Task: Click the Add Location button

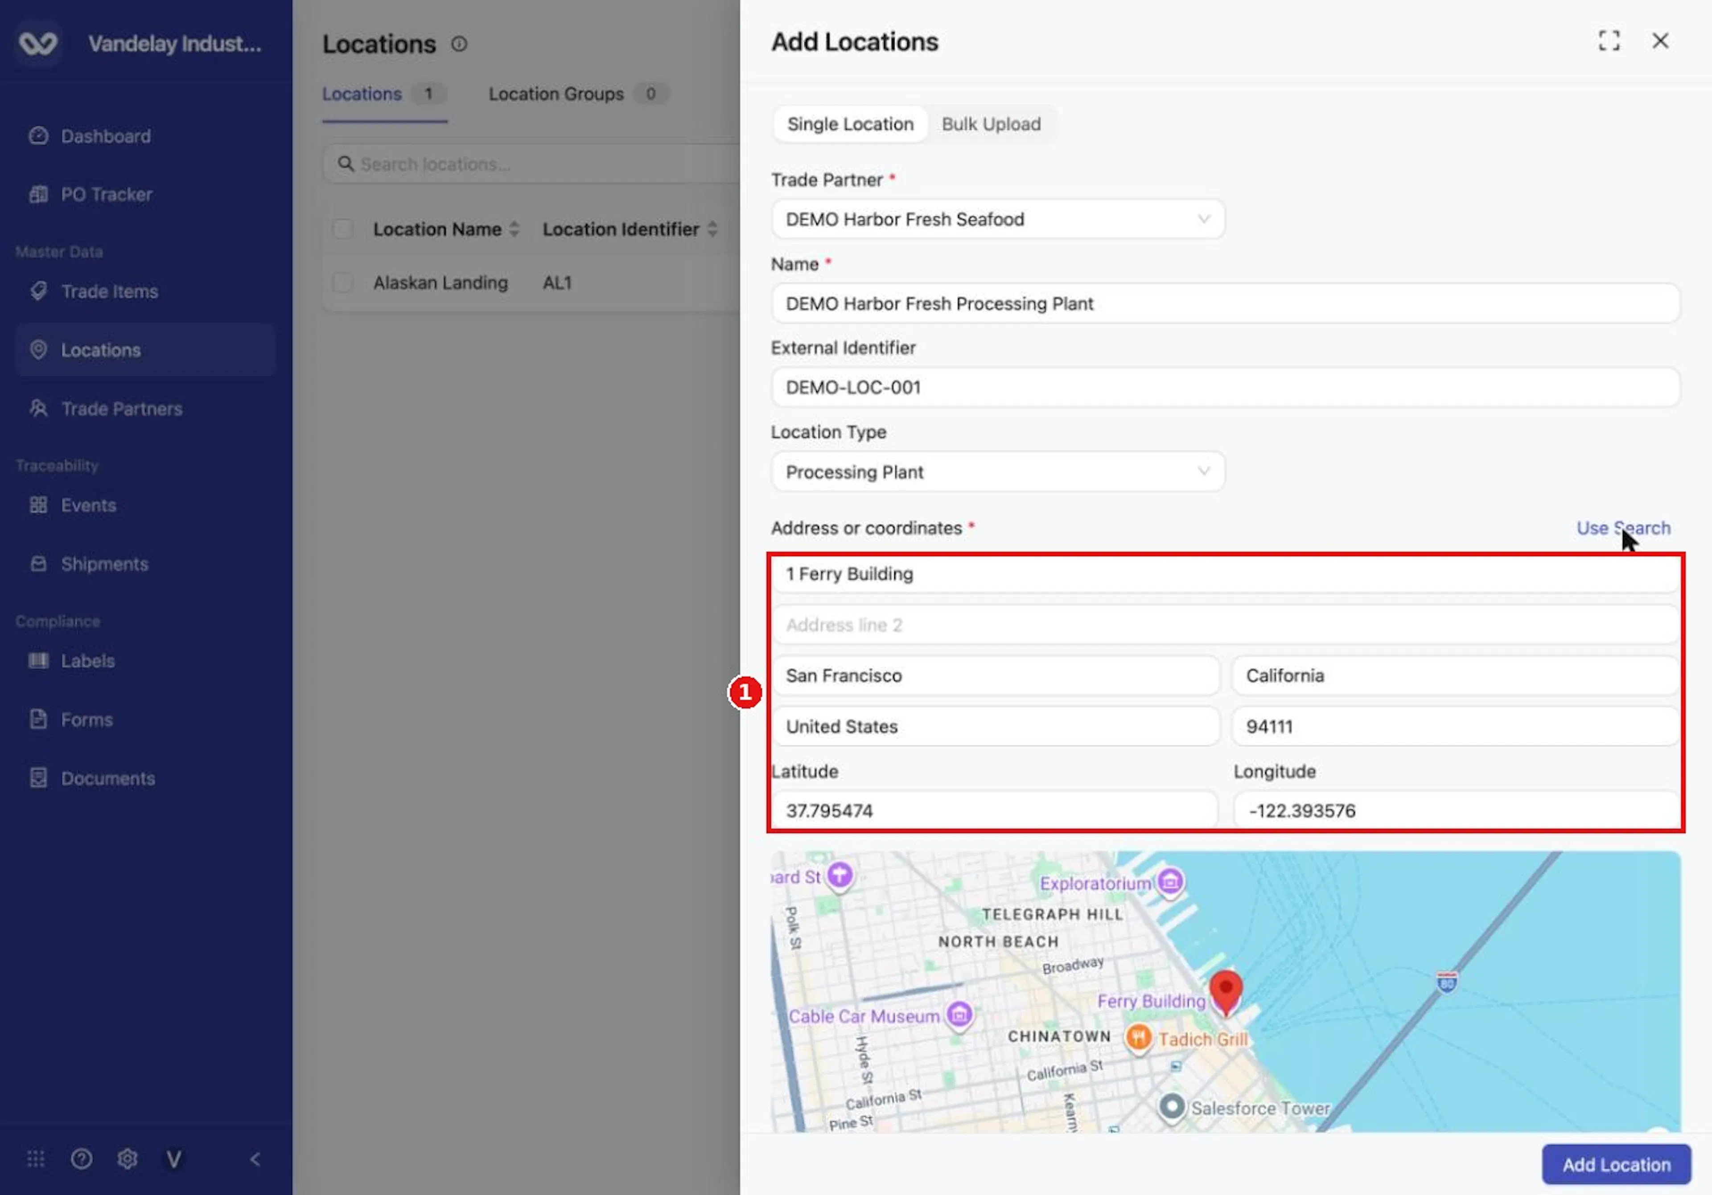Action: (1616, 1164)
